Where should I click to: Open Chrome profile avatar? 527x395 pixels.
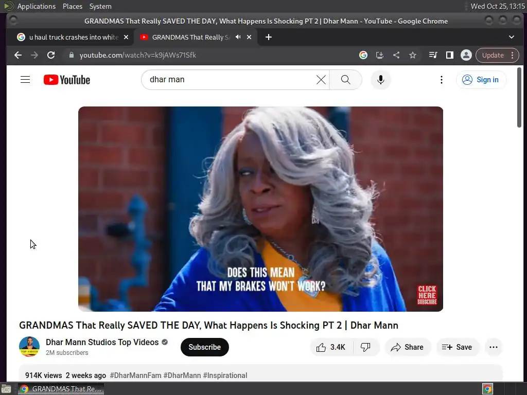tap(466, 55)
